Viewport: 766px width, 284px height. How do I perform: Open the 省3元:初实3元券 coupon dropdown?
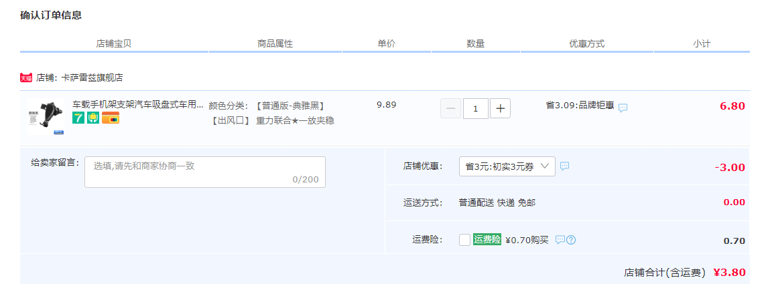pos(507,166)
